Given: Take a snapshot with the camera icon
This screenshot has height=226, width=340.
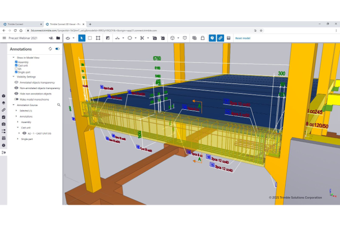Looking at the screenshot, I should [154, 38].
